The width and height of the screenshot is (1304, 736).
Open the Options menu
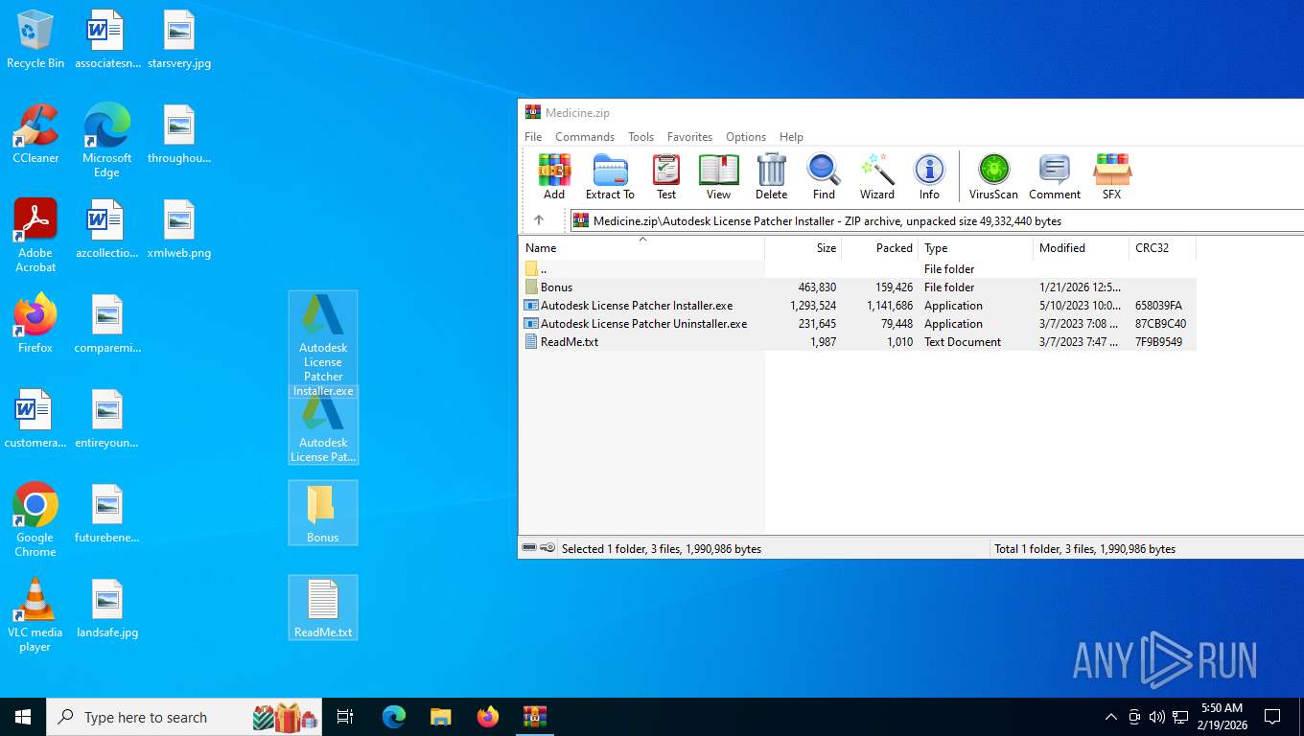pos(746,137)
